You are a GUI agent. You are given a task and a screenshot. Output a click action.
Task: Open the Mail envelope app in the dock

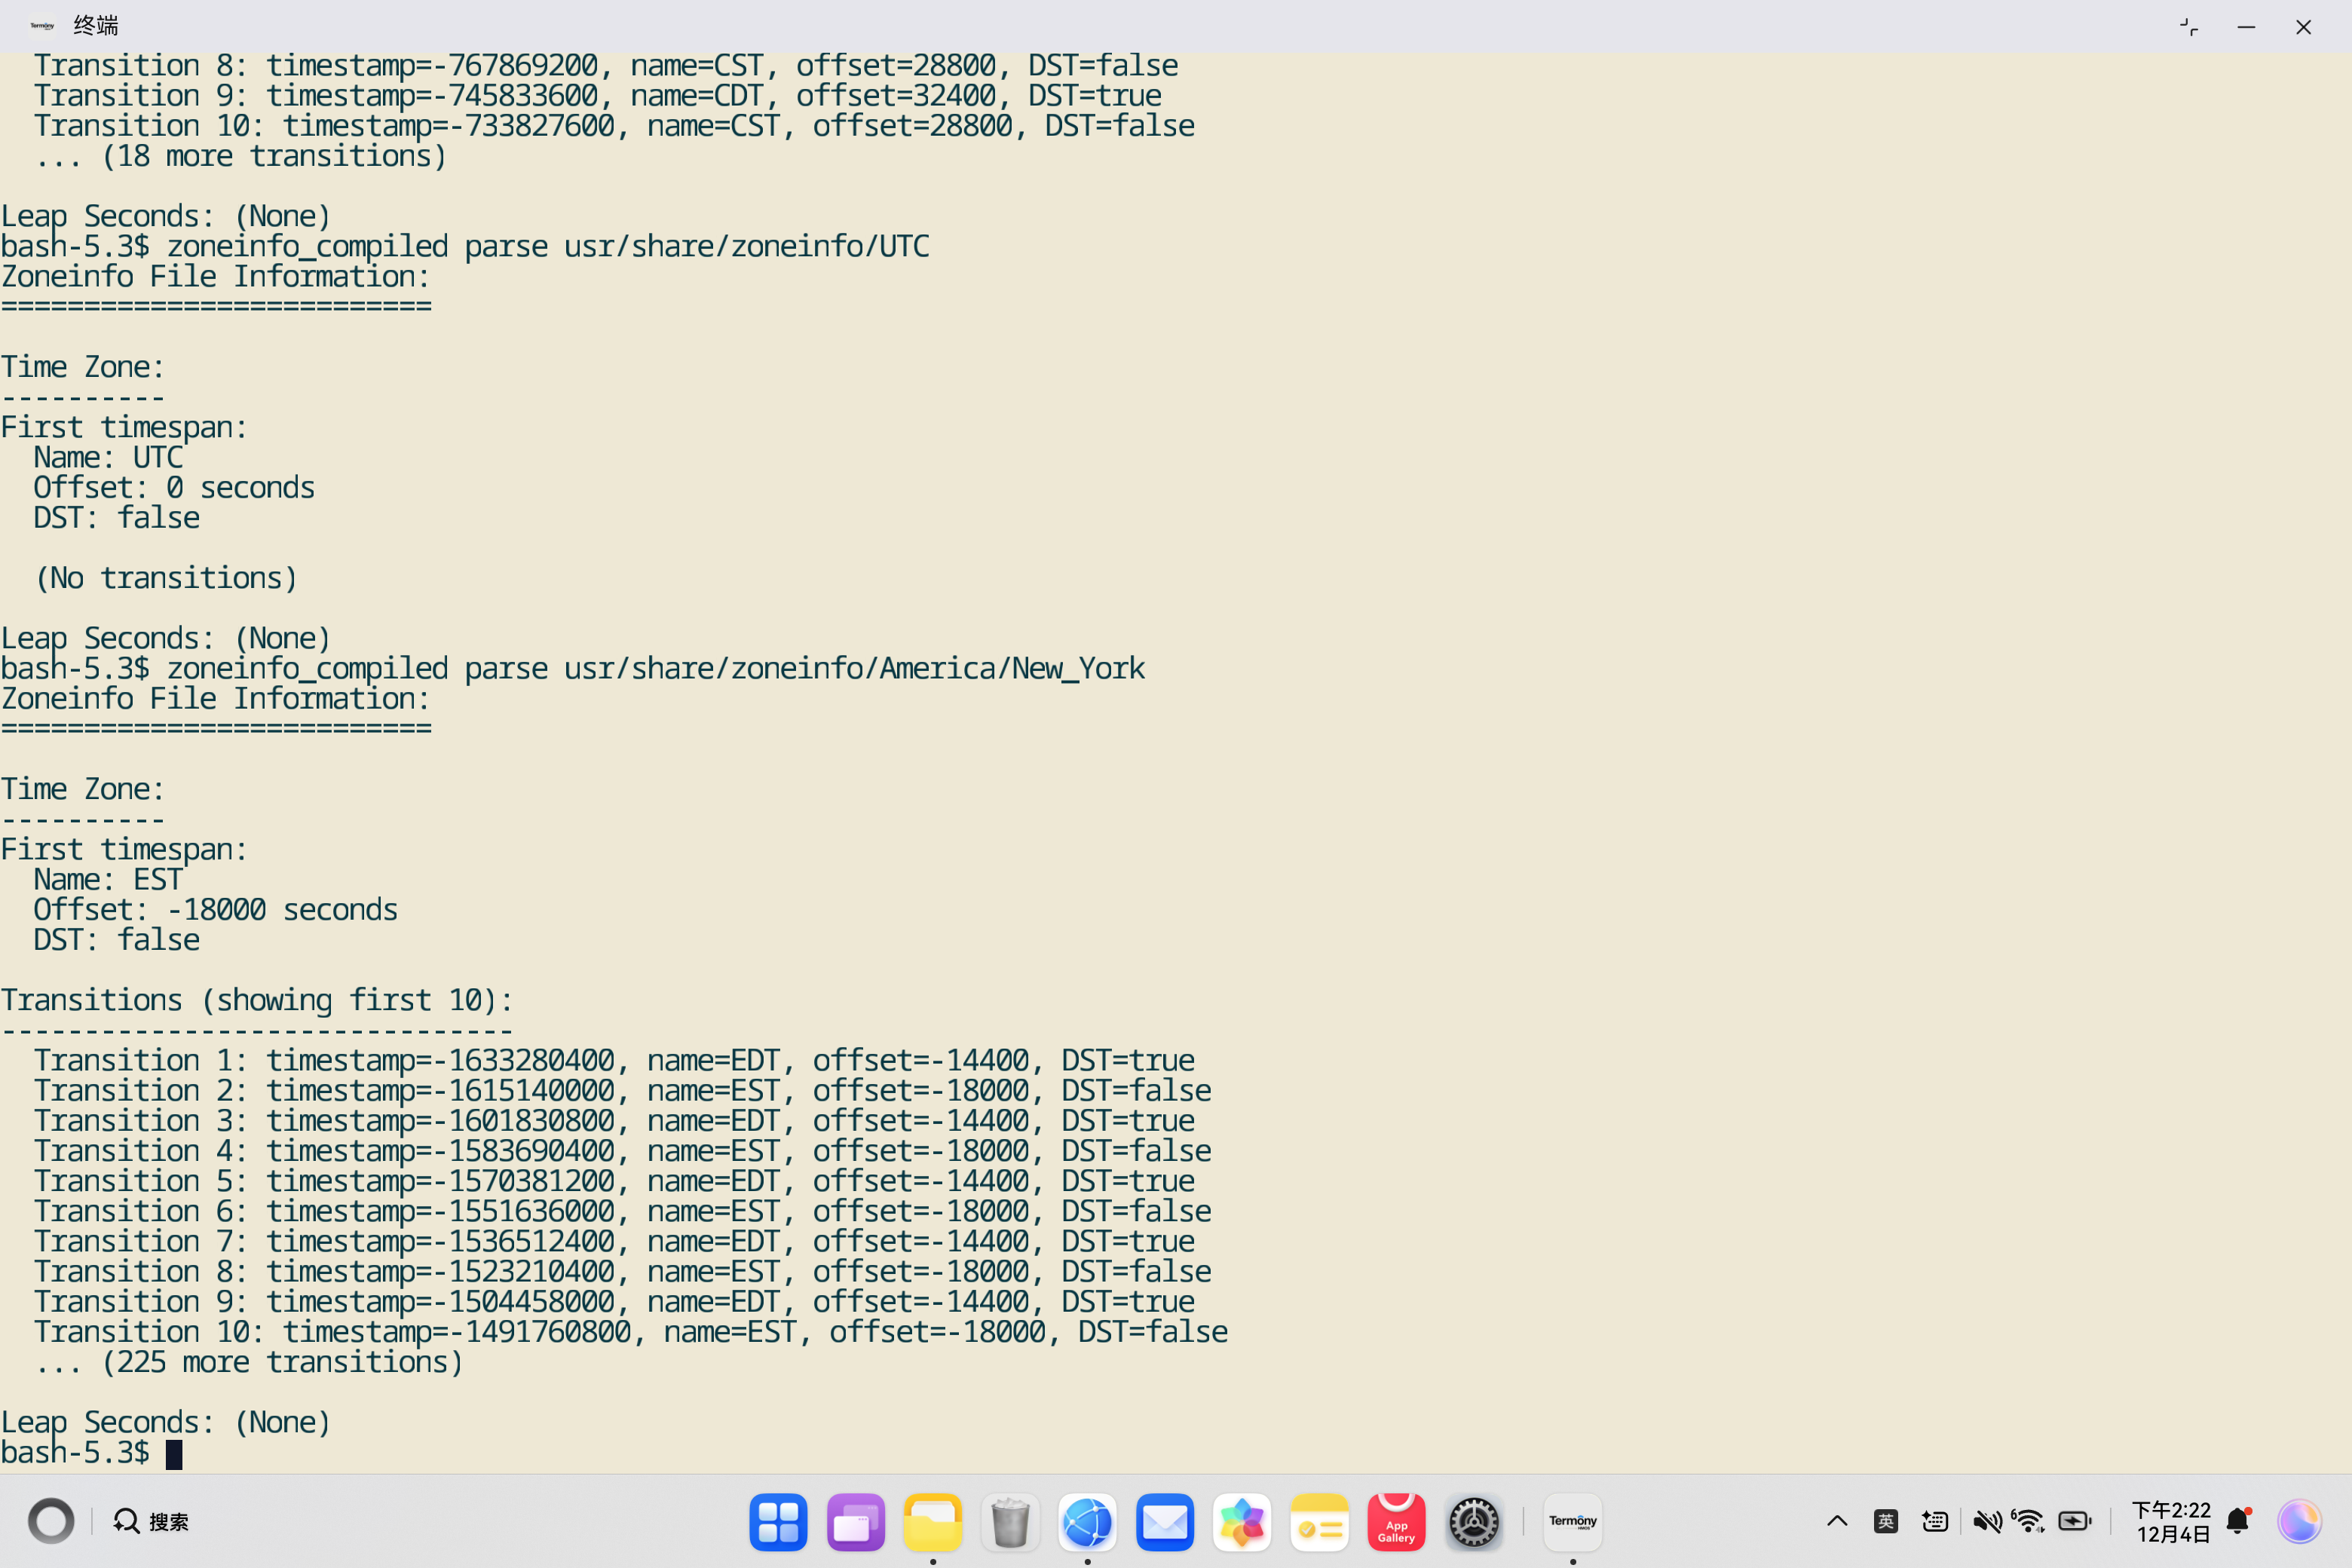1165,1522
